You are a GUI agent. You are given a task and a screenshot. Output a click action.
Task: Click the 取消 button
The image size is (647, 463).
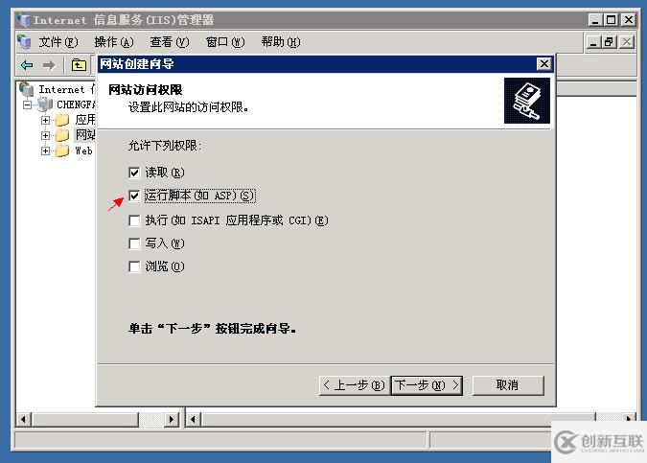(x=508, y=385)
